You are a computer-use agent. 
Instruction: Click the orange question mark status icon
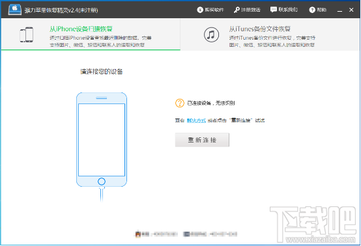(x=180, y=103)
